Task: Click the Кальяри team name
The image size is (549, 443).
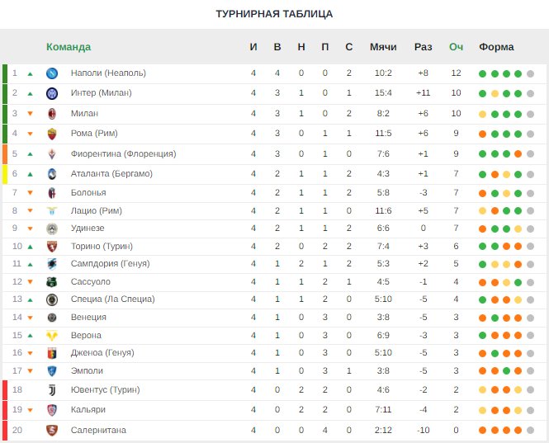Action: coord(88,409)
